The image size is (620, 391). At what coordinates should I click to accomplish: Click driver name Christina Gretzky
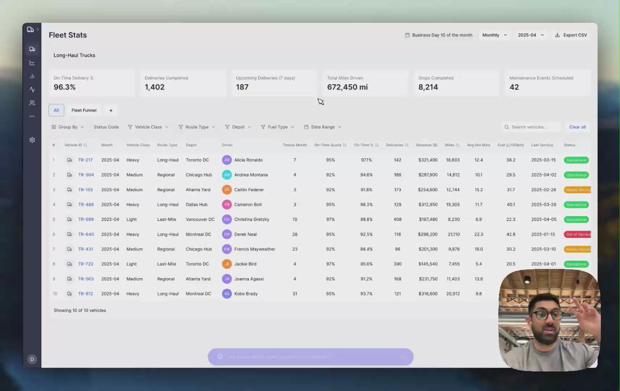click(x=252, y=219)
